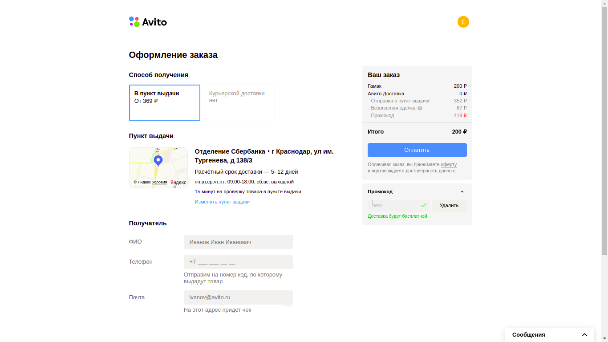The image size is (608, 342).
Task: Collapse the Промокод section with the chevron
Action: 462,191
